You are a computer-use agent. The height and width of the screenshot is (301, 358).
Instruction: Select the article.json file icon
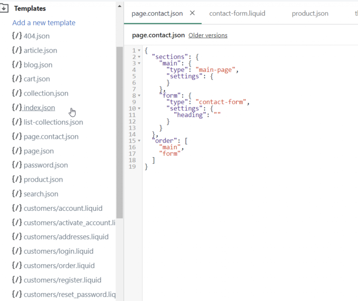coord(16,50)
